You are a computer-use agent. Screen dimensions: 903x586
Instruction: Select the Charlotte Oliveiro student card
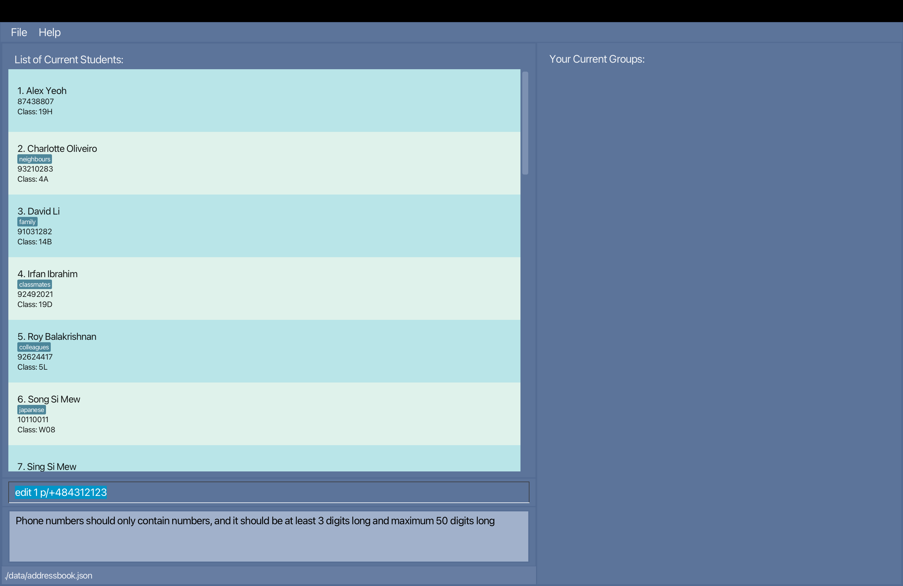click(264, 164)
